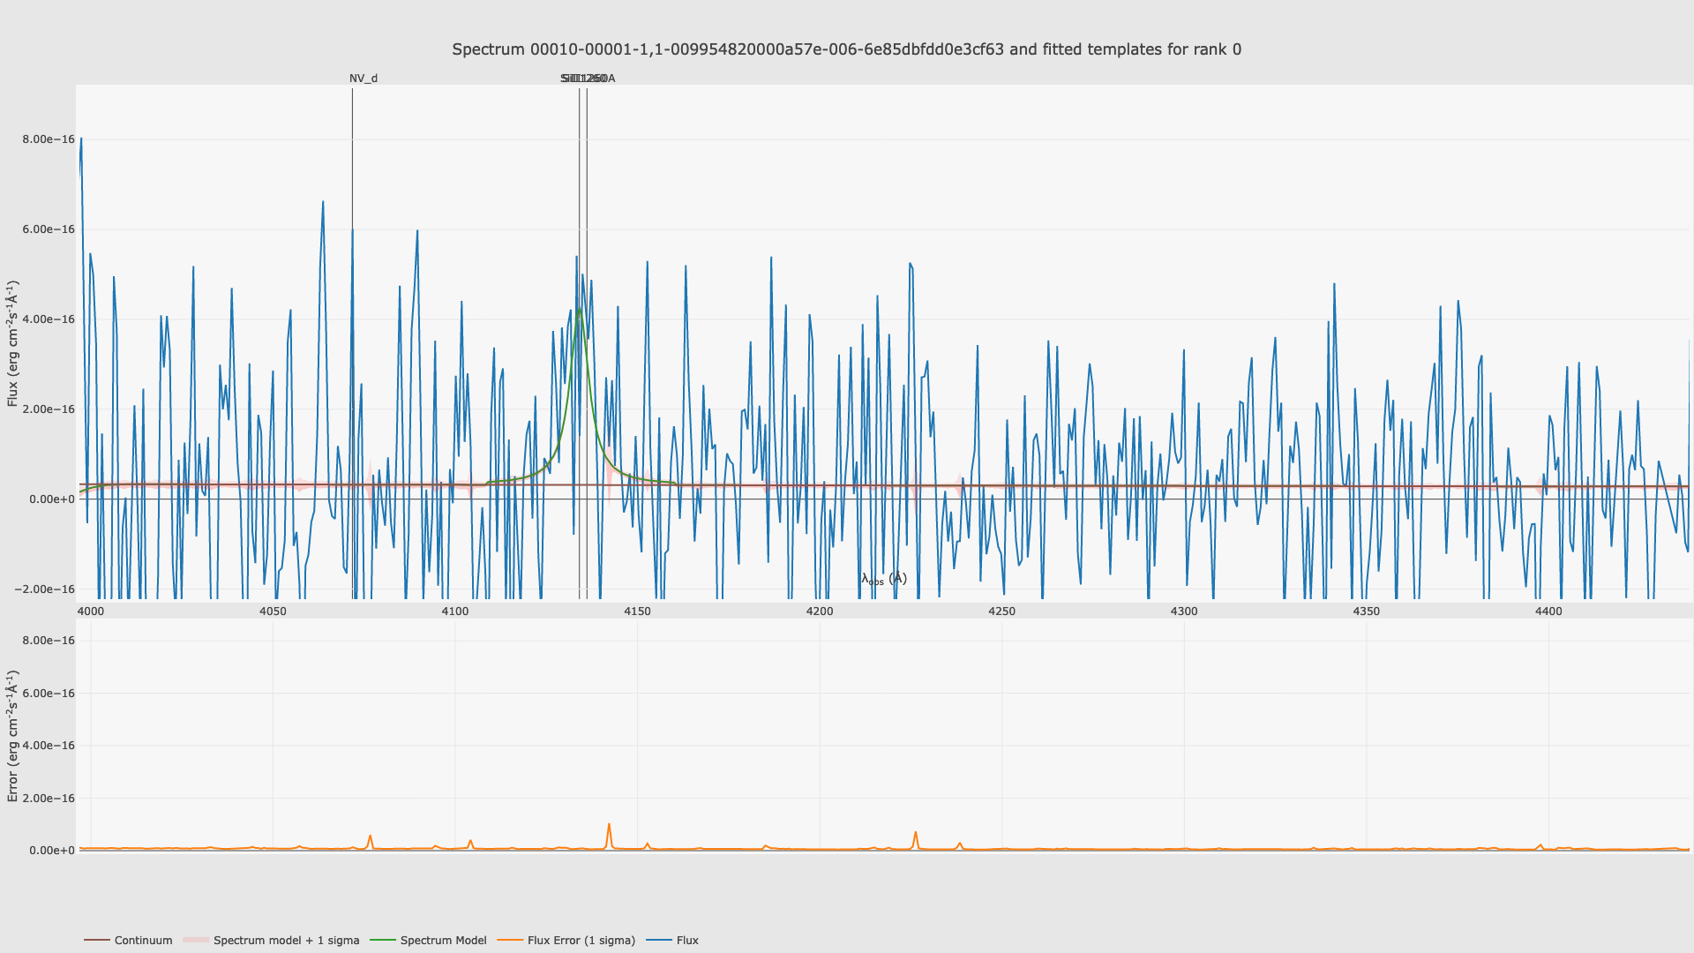Screen dimensions: 1694x953
Task: Toggle the Continuum trace in legend
Action: pyautogui.click(x=143, y=941)
